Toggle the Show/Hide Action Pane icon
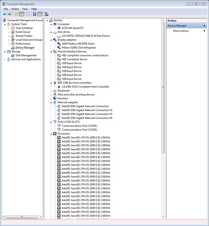 pos(40,14)
